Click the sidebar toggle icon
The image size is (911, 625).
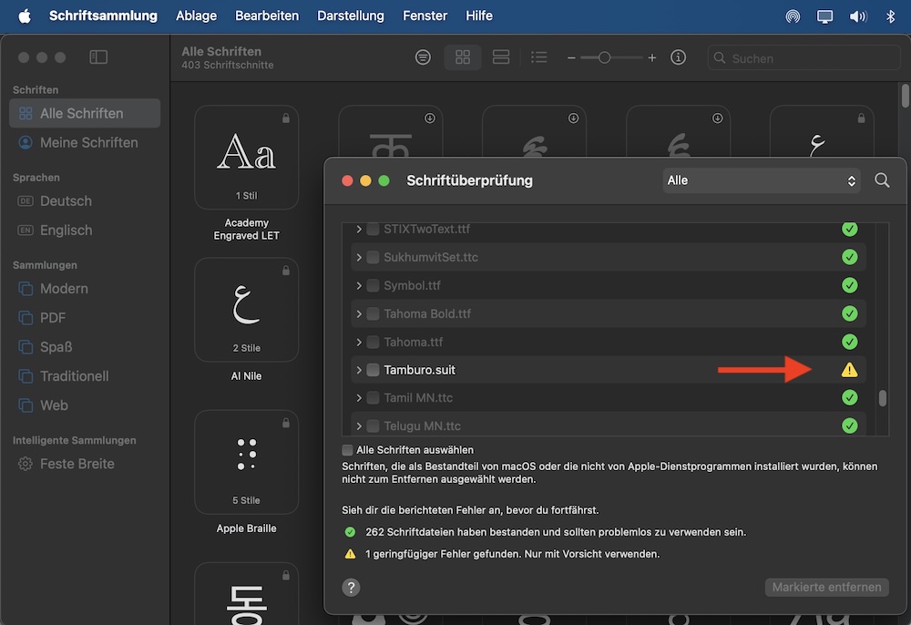(98, 57)
